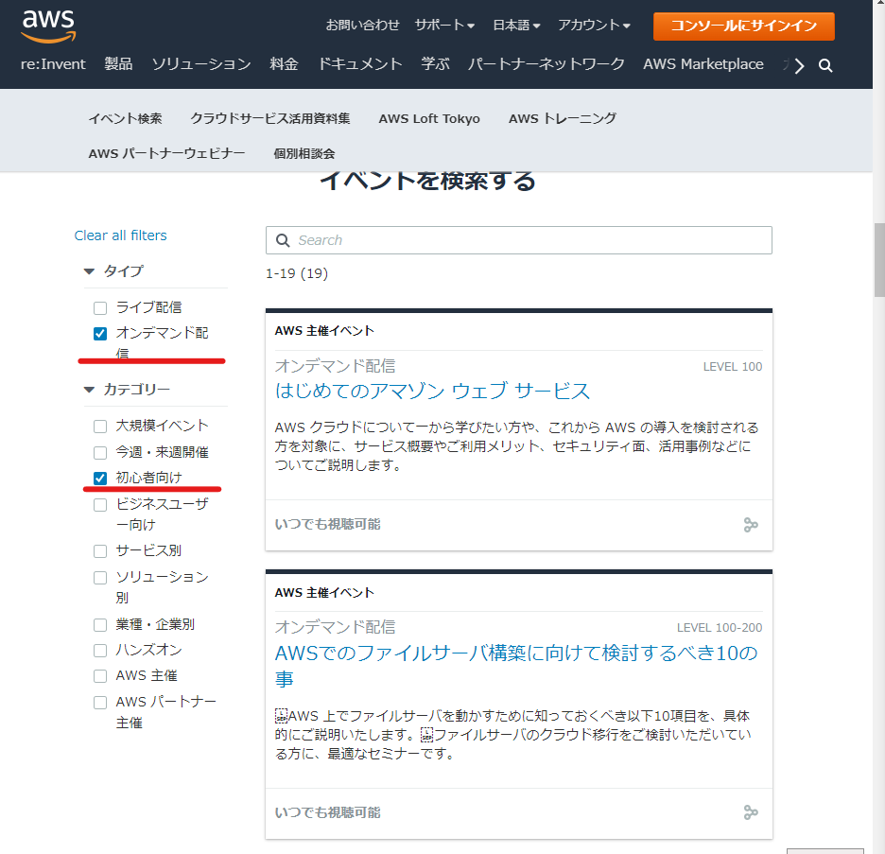885x854 pixels.
Task: Open the 日本語 language dropdown
Action: coord(516,26)
